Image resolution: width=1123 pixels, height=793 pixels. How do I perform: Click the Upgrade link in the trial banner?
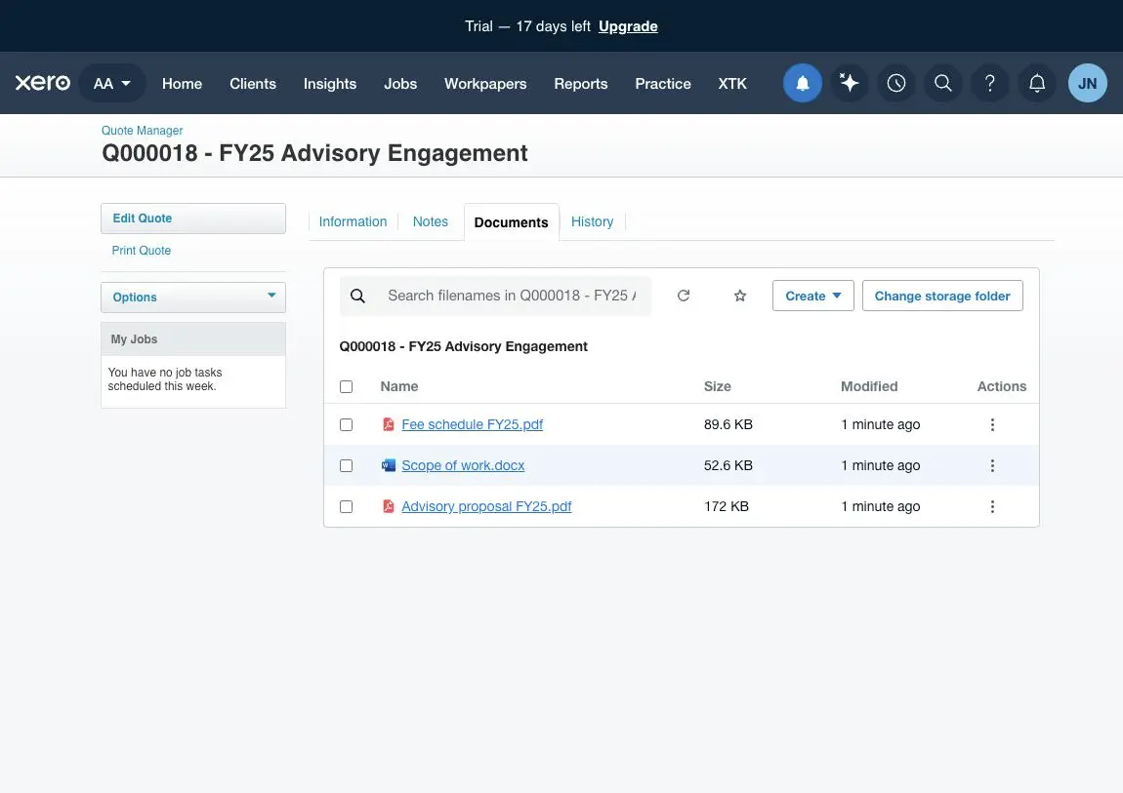coord(628,26)
